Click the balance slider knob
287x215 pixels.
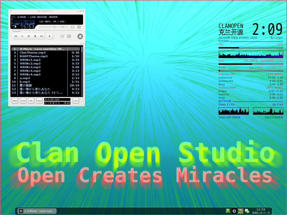pos(63,27)
